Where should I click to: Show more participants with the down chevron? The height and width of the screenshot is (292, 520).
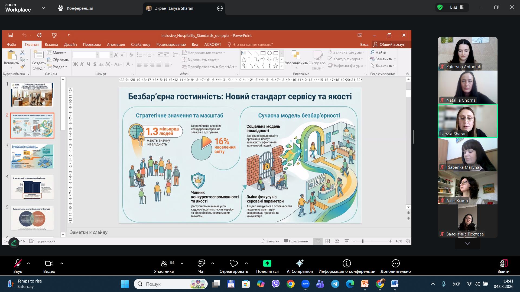[x=467, y=244]
